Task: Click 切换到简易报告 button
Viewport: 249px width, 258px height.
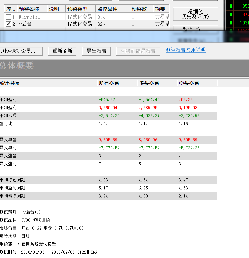Action: [x=138, y=51]
